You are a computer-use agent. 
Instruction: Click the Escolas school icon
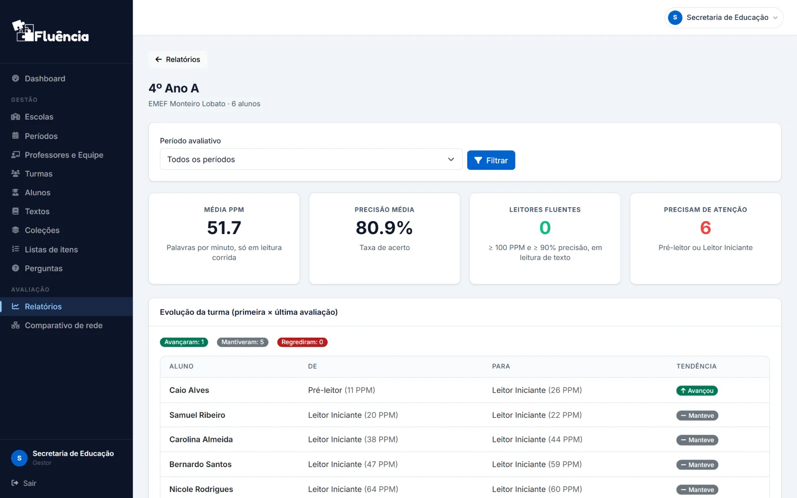click(x=15, y=117)
